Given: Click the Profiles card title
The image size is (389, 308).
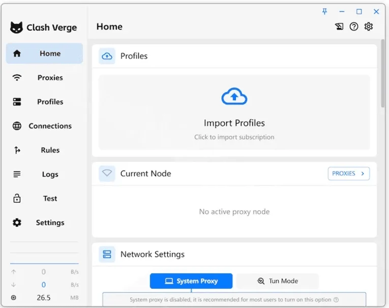Looking at the screenshot, I should coord(134,56).
